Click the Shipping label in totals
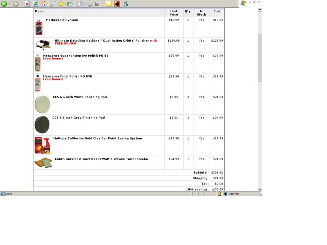This screenshot has height=245, width=327. pyautogui.click(x=201, y=178)
